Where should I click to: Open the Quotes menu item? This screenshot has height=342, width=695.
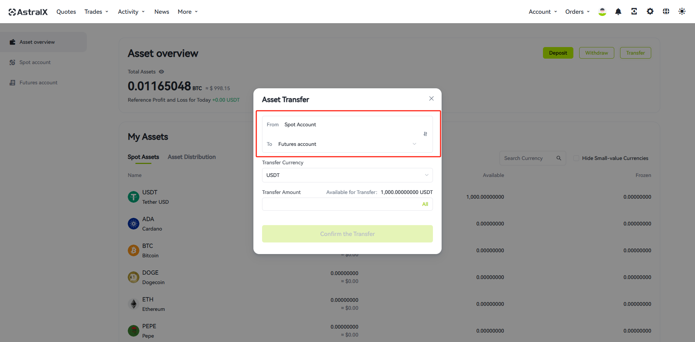point(66,12)
